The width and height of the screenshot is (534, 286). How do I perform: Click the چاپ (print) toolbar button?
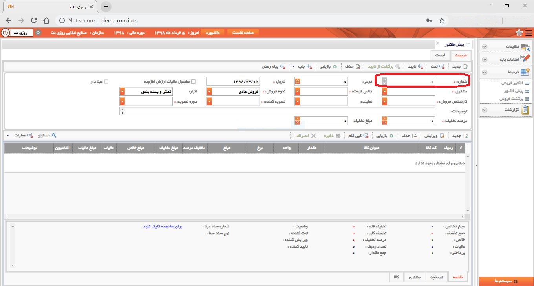(305, 66)
